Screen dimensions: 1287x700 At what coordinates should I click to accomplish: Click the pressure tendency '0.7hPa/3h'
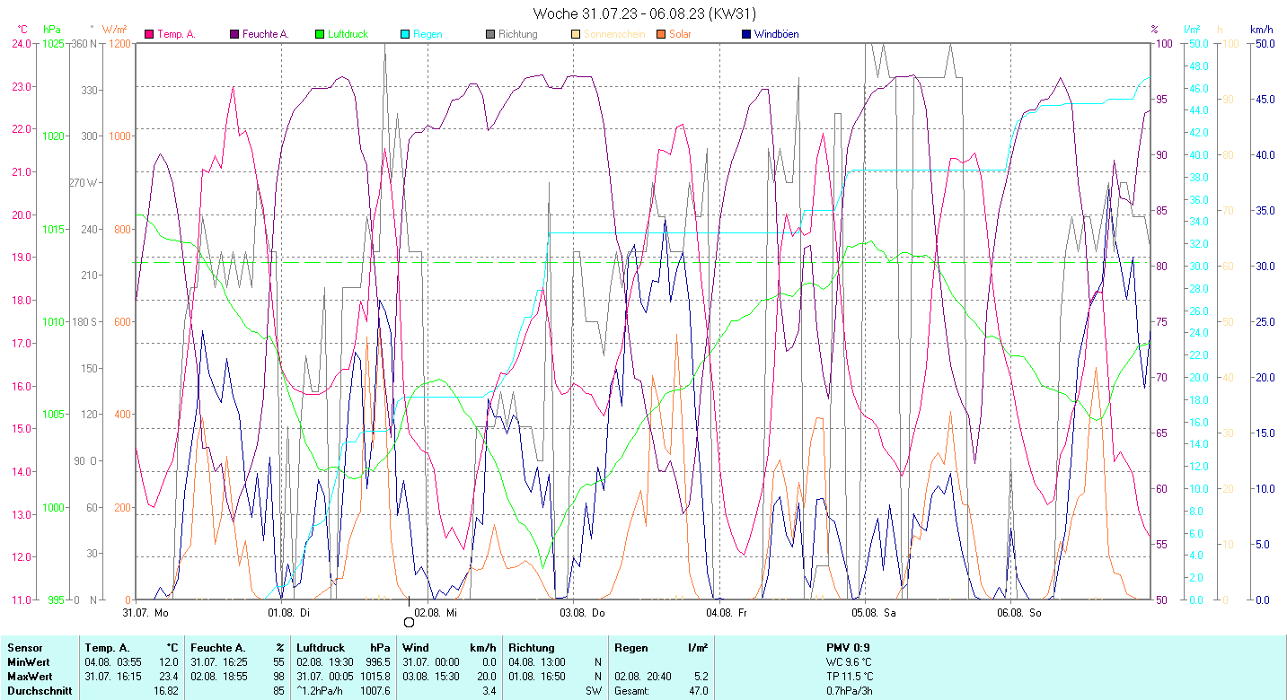[850, 690]
